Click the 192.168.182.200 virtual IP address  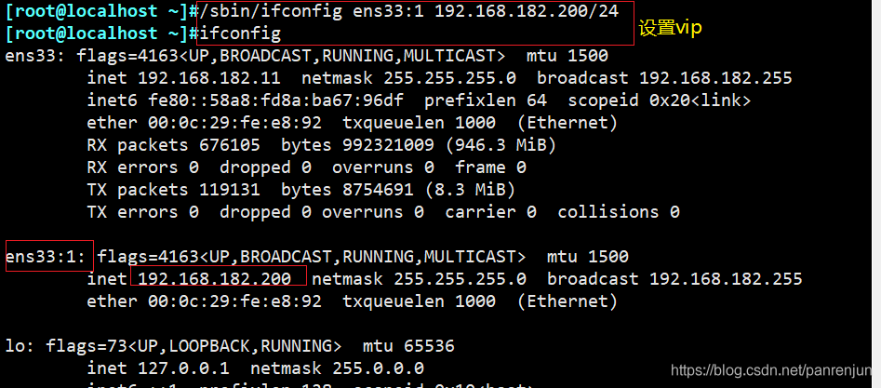(x=215, y=279)
